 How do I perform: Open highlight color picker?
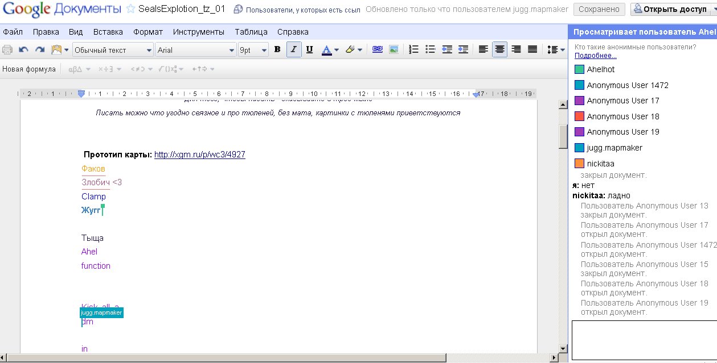pyautogui.click(x=353, y=50)
